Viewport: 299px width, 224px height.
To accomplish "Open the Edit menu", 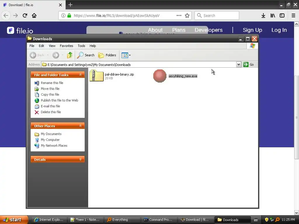I will pyautogui.click(x=41, y=46).
